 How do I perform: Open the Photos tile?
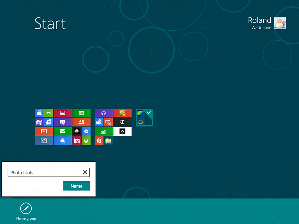coord(63,113)
